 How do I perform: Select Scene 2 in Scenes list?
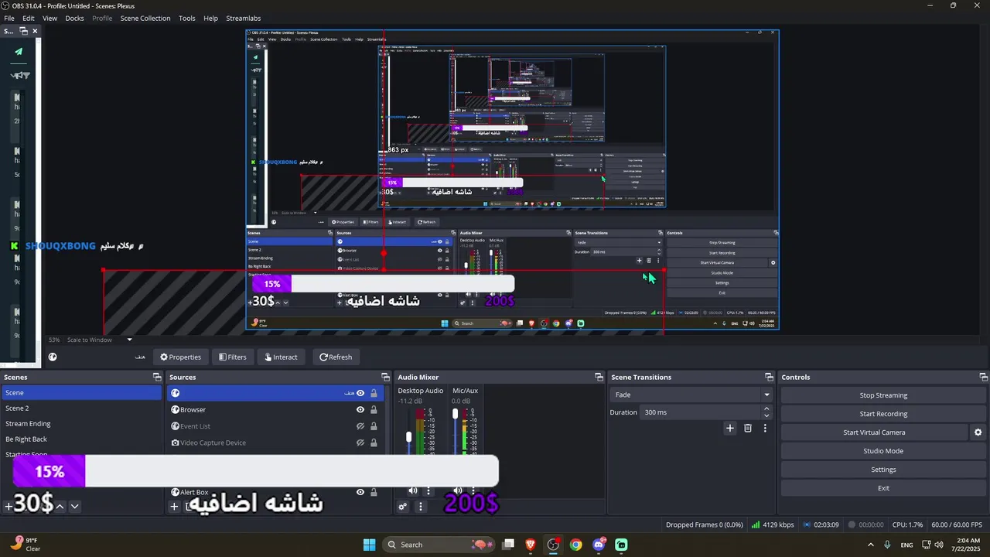click(x=82, y=408)
